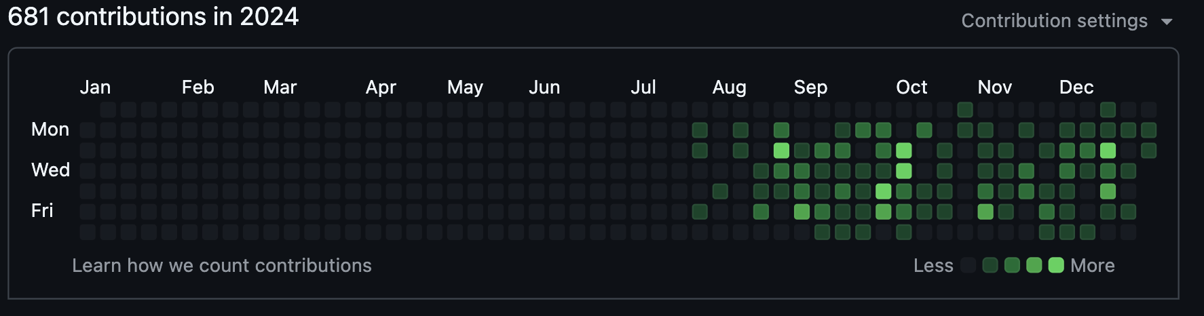Click the 681 contributions in 2024 heading
1204x316 pixels.
tap(153, 17)
